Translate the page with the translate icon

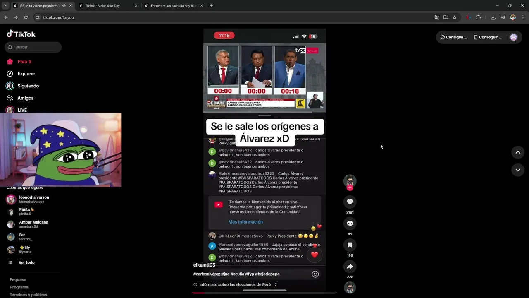pyautogui.click(x=437, y=17)
